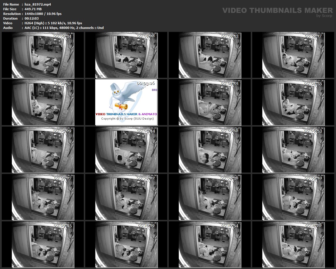Select the Resolution 1440x1080 info line
Viewport: 336px width, 269px height.
(32, 14)
